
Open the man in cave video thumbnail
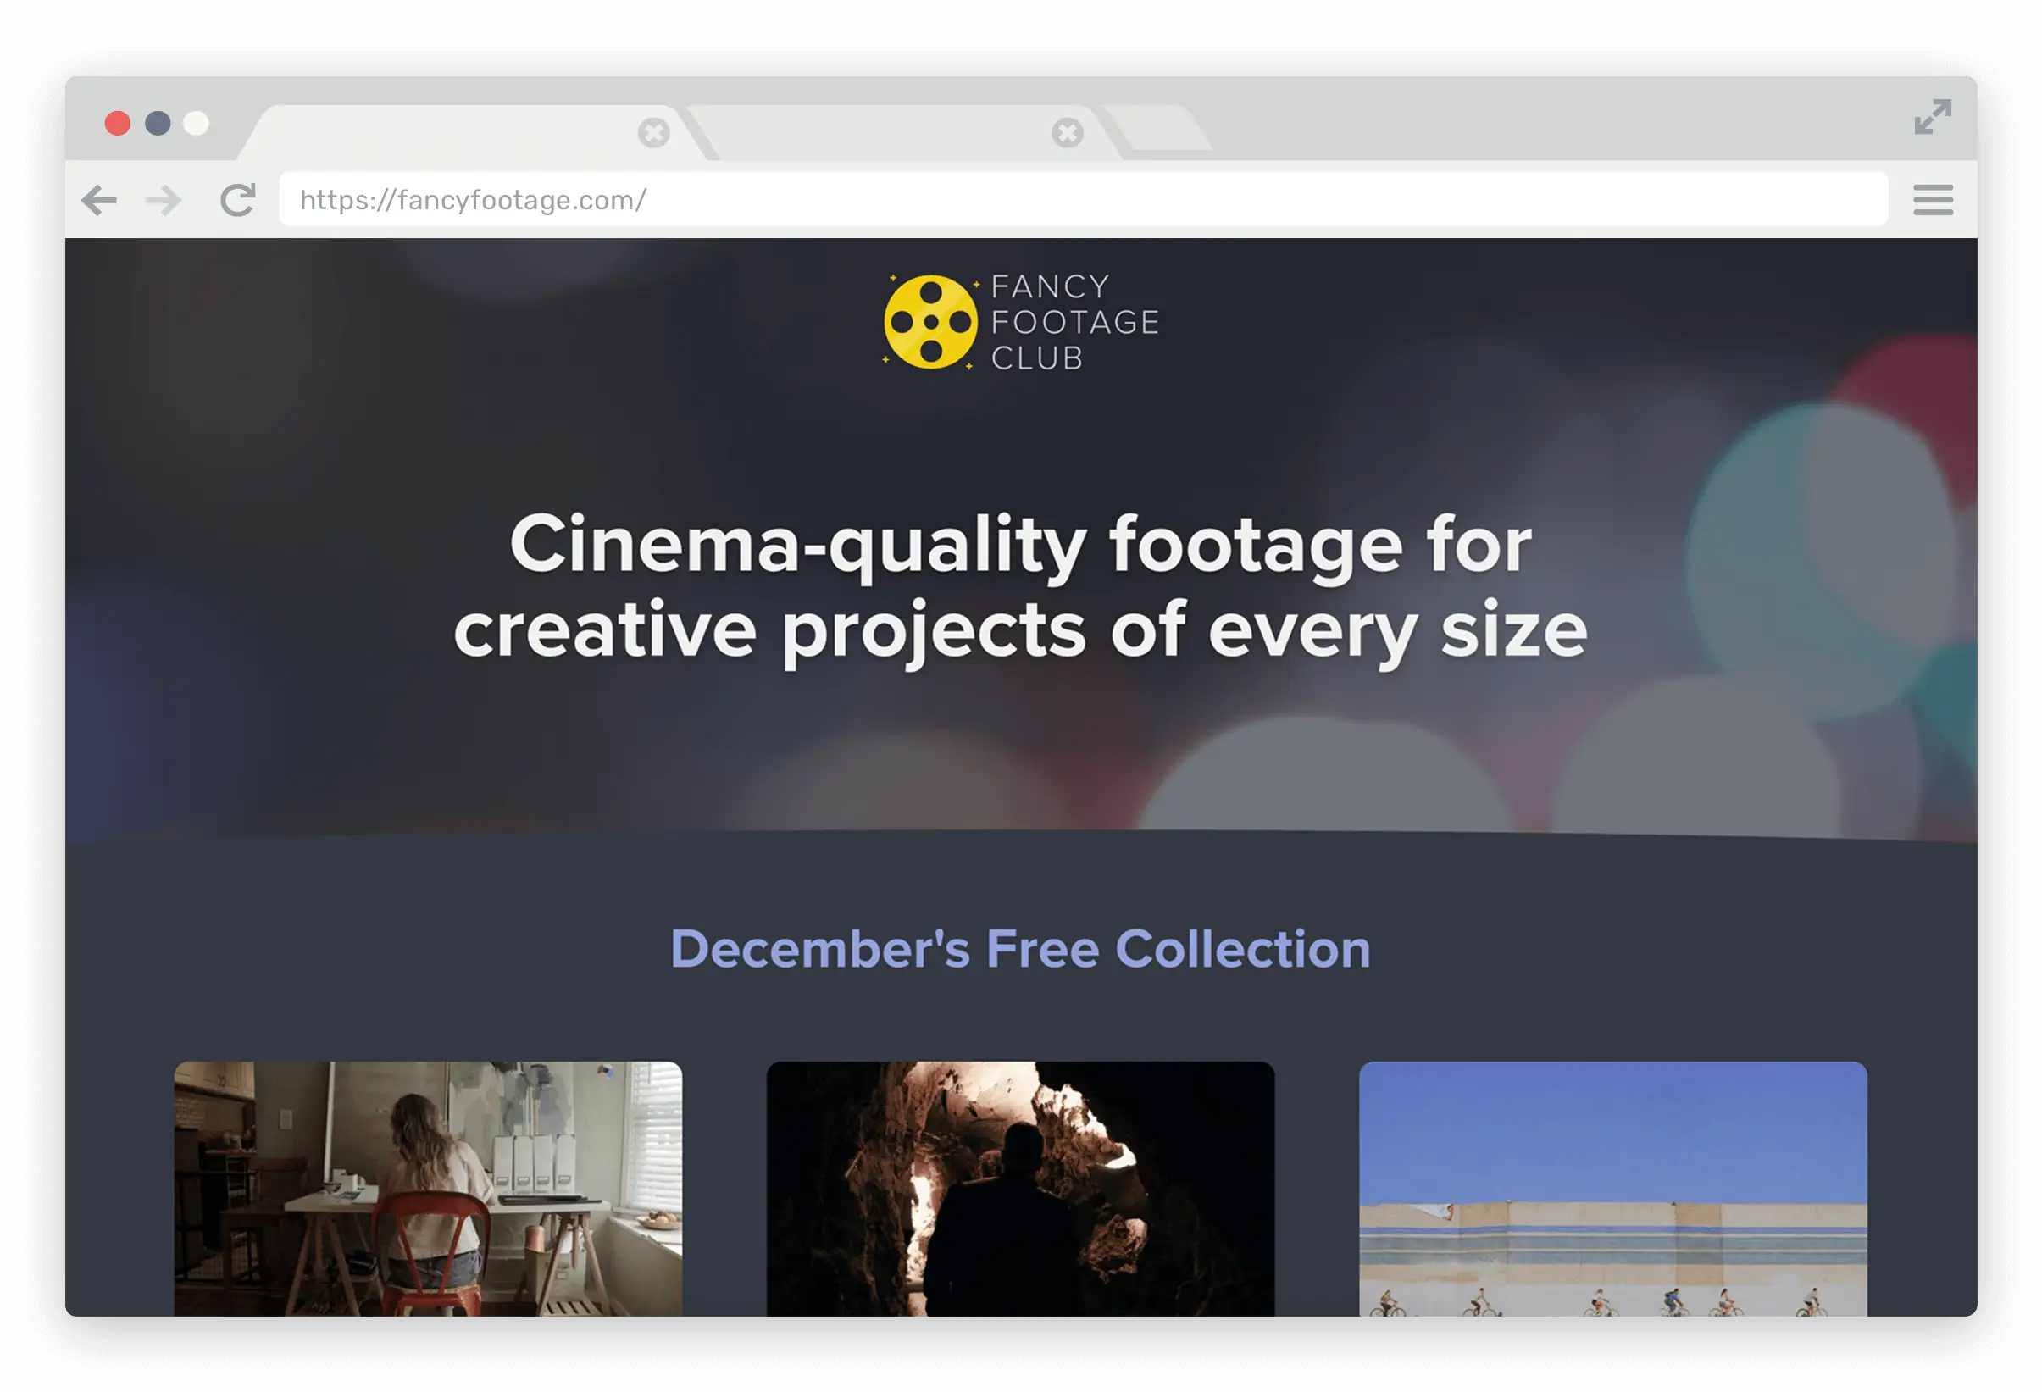[1020, 1188]
